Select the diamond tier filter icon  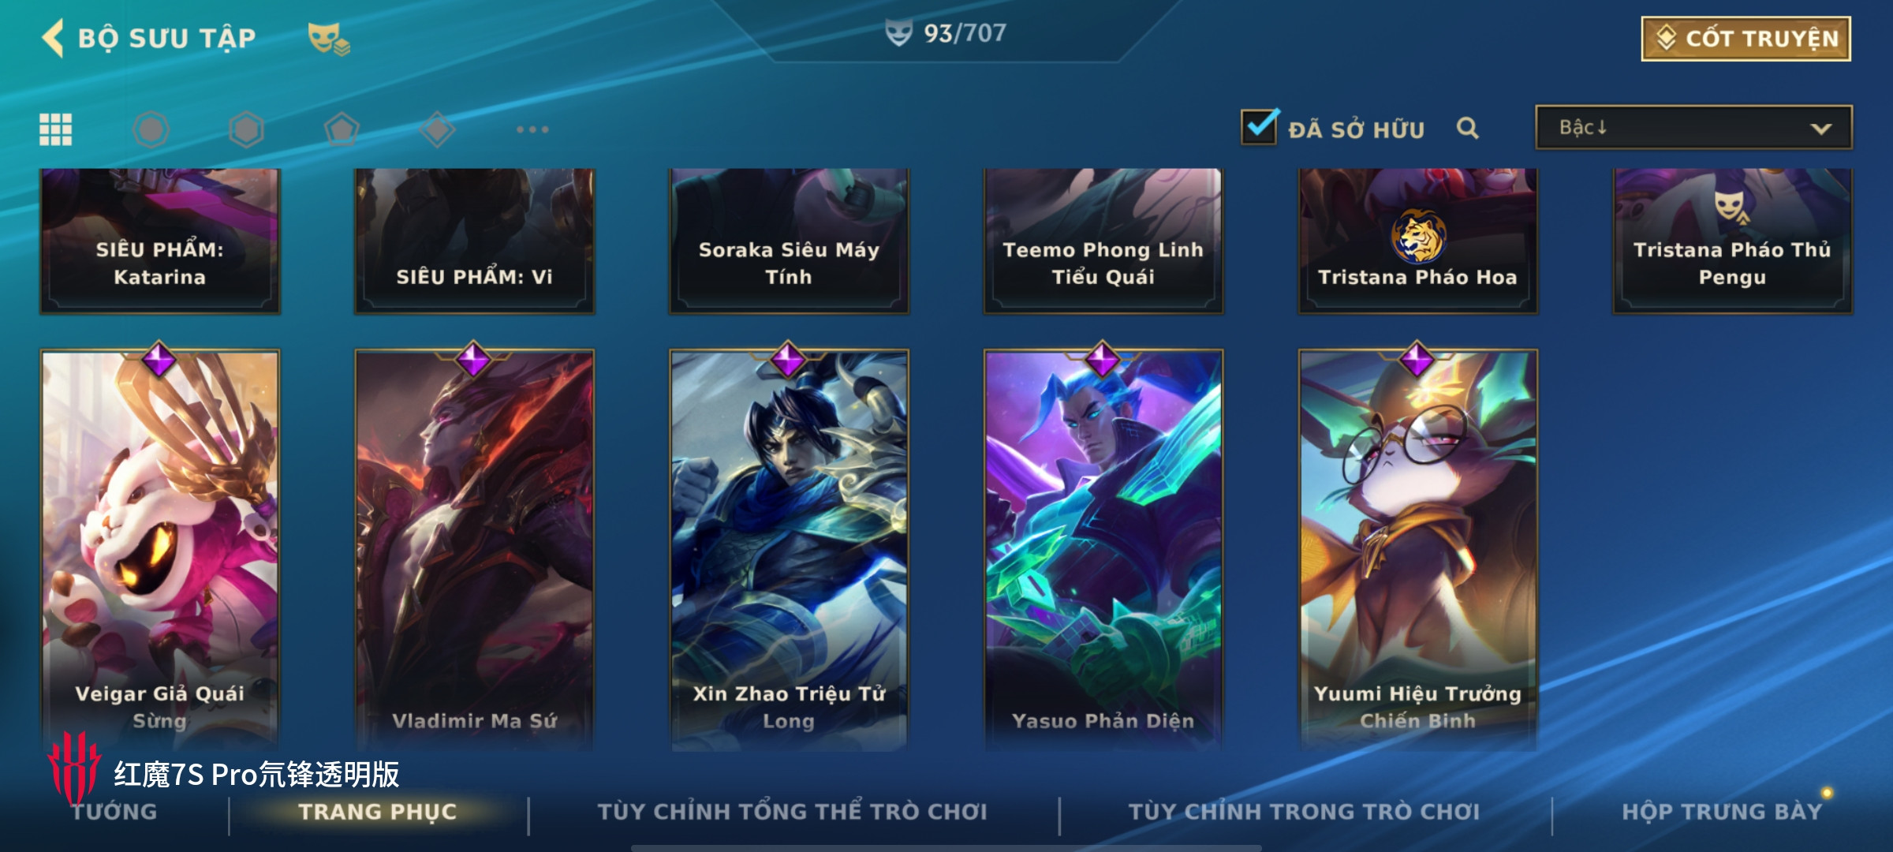click(437, 129)
